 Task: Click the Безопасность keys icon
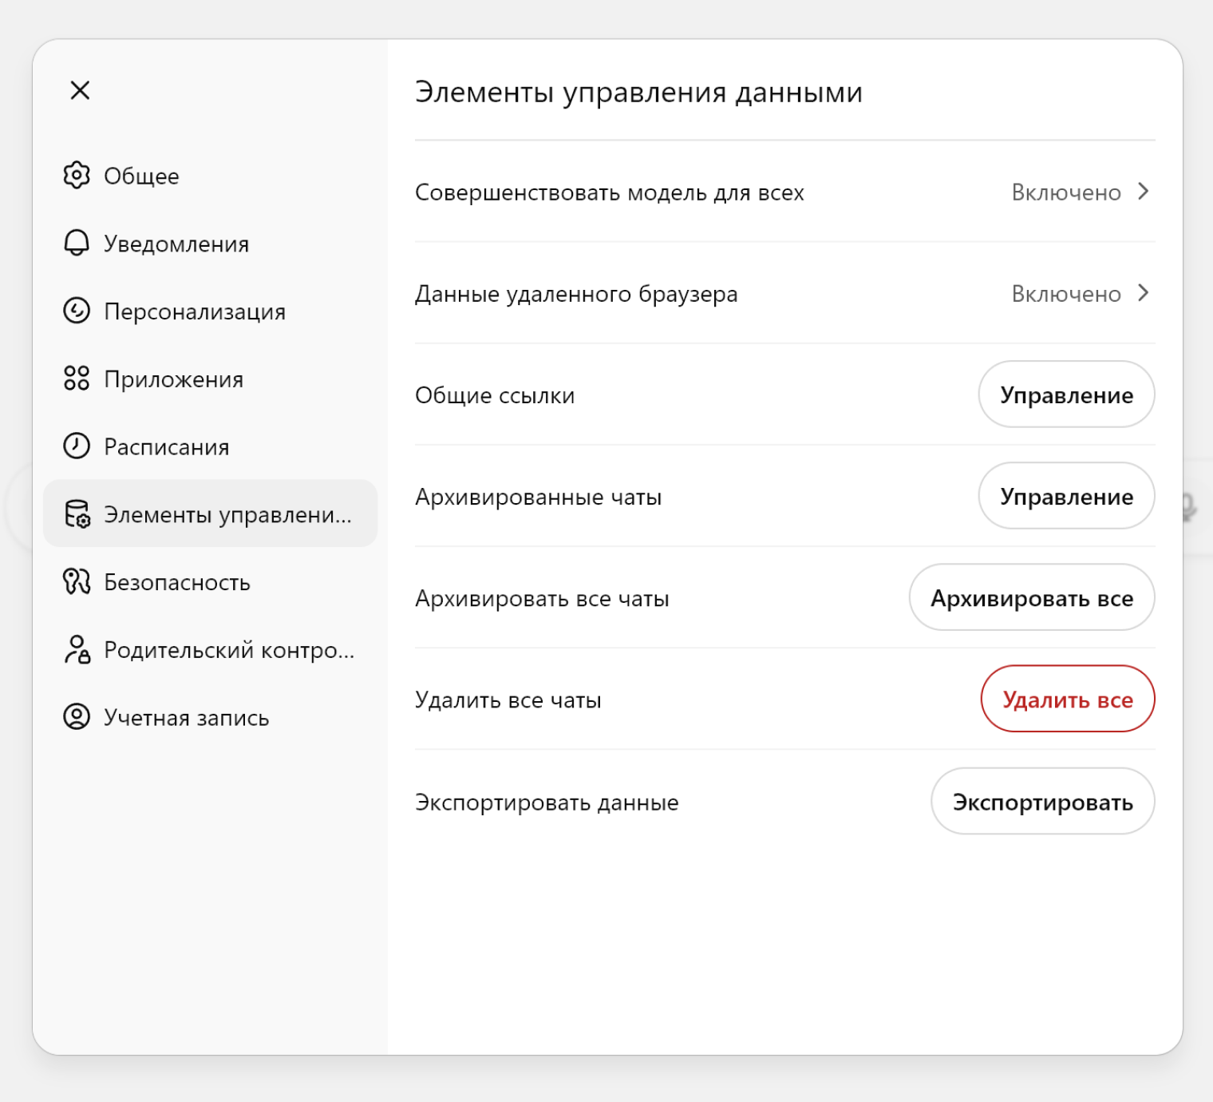pos(77,582)
